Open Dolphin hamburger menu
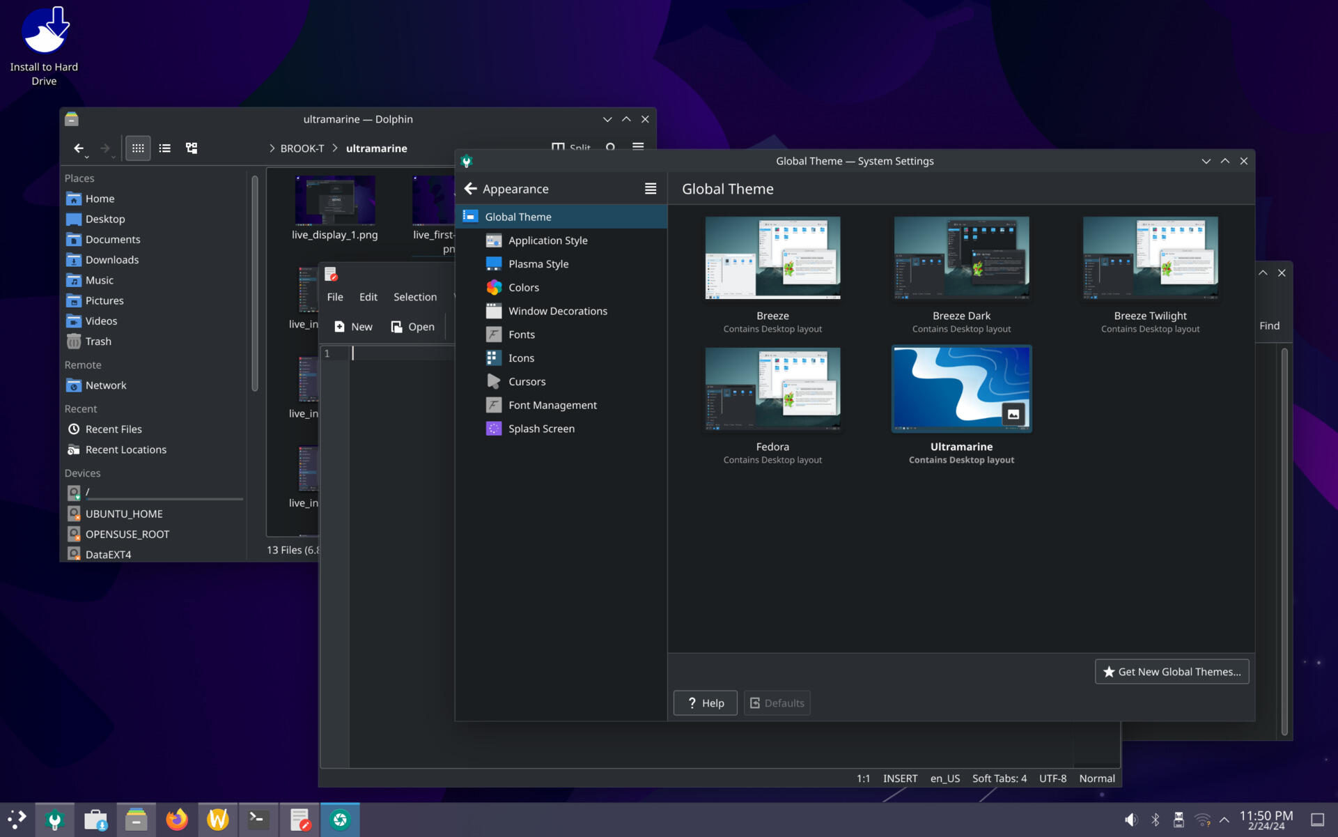 pyautogui.click(x=638, y=147)
